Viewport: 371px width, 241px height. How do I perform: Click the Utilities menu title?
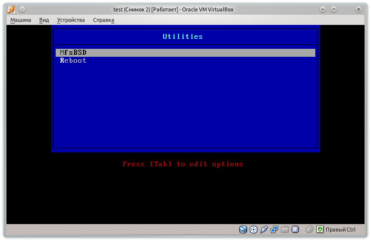tap(183, 36)
